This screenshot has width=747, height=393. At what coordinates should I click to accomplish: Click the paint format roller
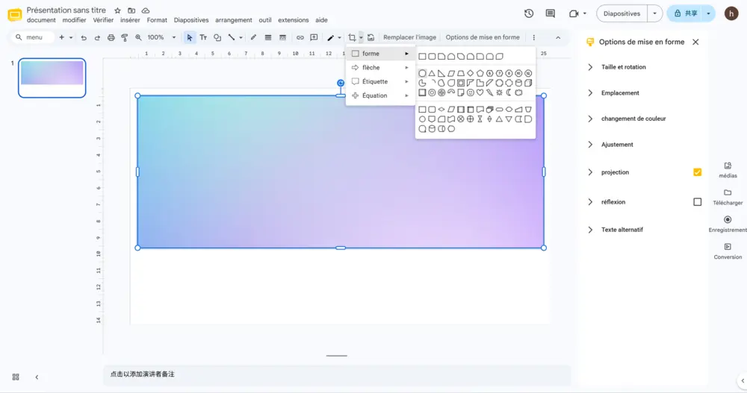click(124, 37)
